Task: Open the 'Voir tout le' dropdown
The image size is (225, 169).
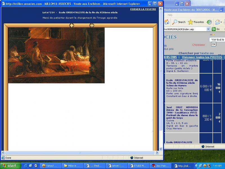Action: pyautogui.click(x=217, y=40)
